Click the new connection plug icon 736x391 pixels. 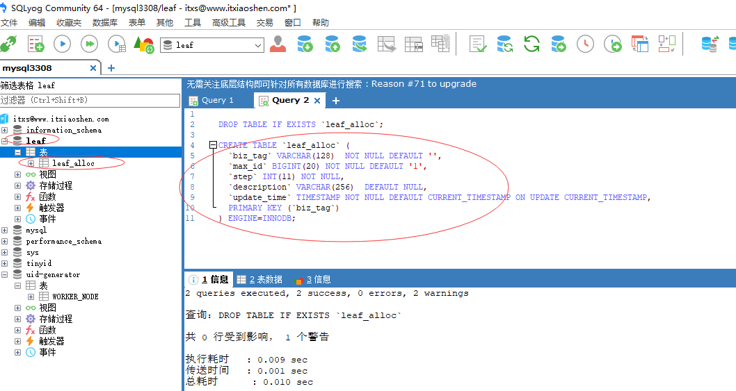coord(8,44)
